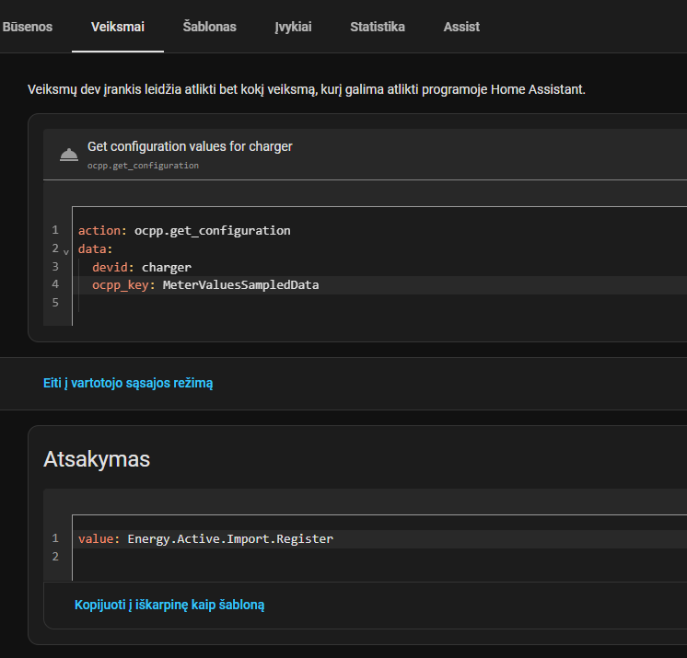Switch to the Assist tab

click(461, 27)
